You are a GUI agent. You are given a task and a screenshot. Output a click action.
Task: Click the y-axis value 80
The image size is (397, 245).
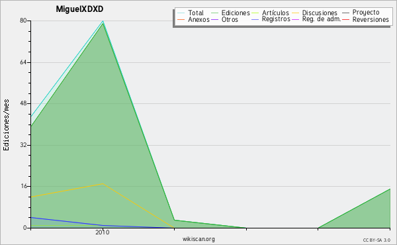click(23, 21)
